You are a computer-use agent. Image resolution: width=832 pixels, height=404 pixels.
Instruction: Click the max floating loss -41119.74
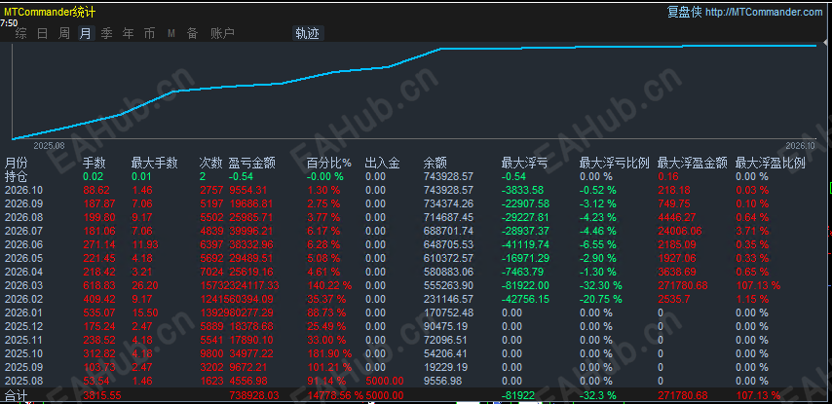coord(525,244)
